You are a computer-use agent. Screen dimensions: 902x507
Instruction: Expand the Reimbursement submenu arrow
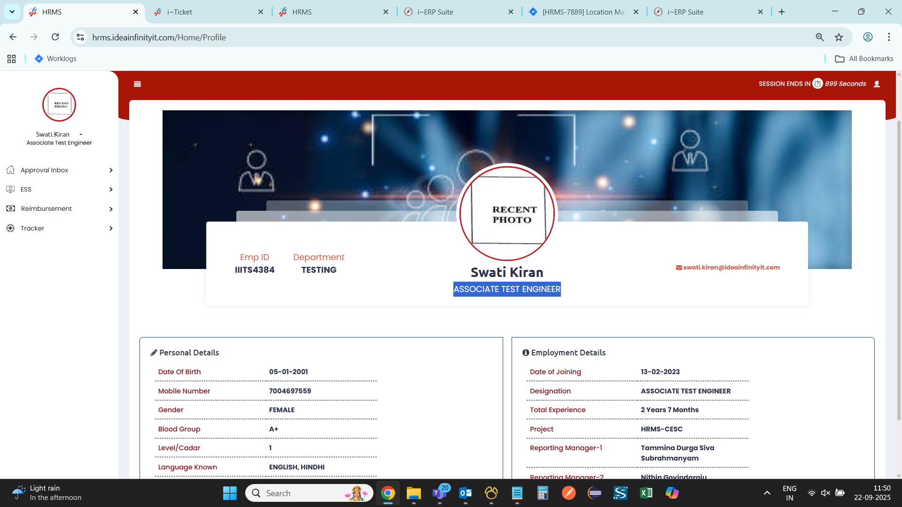[x=111, y=209]
